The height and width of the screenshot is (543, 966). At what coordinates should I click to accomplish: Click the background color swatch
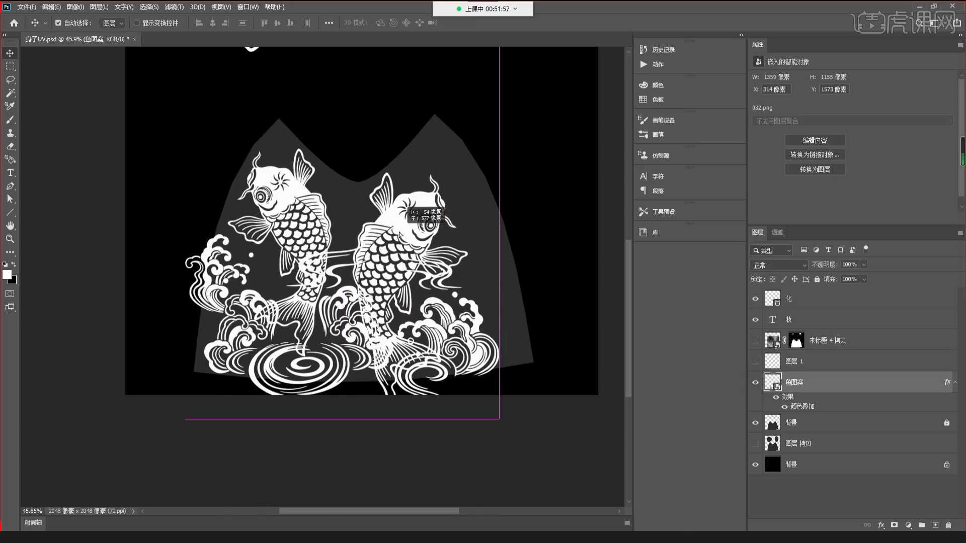(x=14, y=281)
